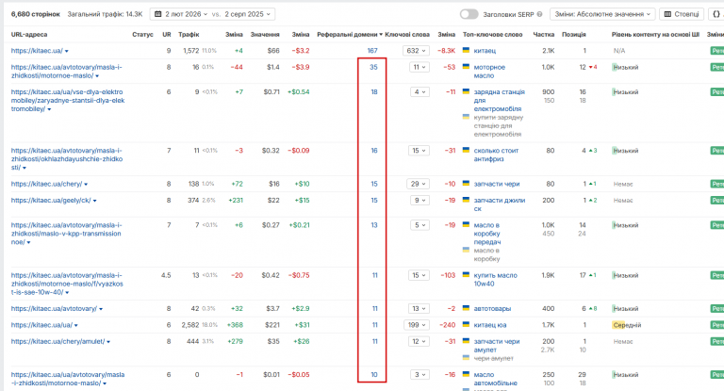The width and height of the screenshot is (724, 391).
Task: Click referring domains value 13
Action: pos(374,225)
